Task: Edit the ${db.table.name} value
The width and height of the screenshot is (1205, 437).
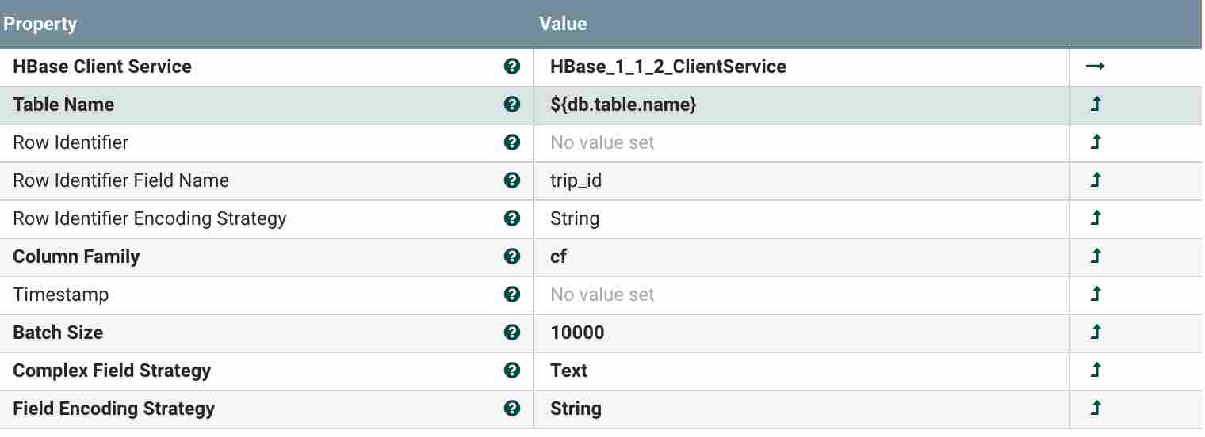Action: click(623, 104)
